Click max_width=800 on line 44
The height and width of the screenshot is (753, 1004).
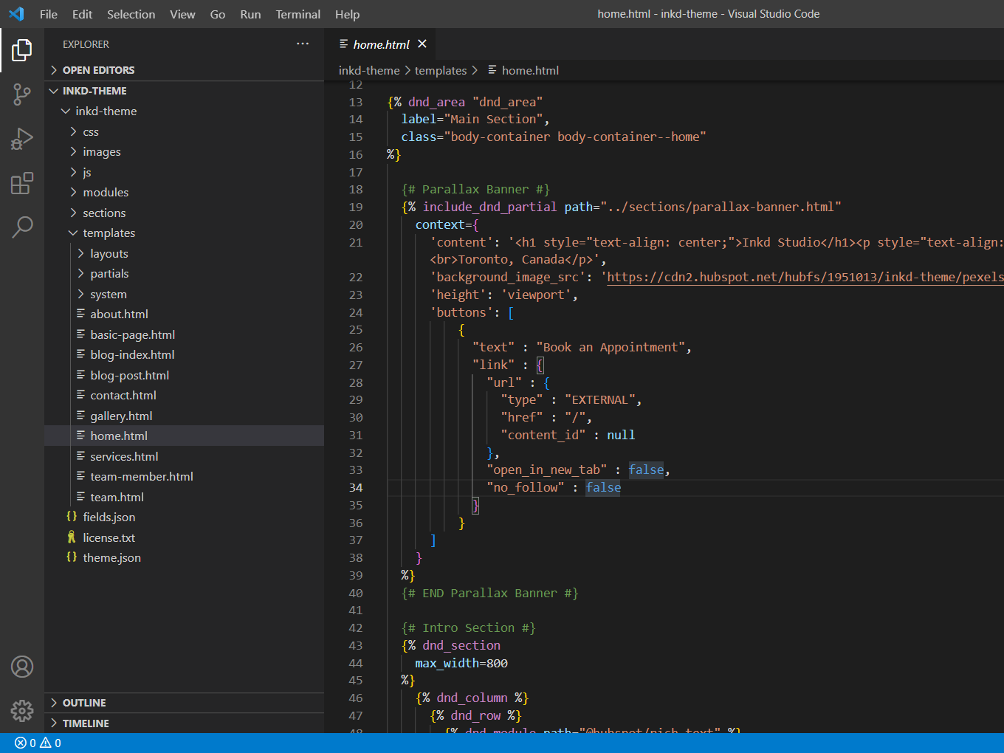coord(461,663)
